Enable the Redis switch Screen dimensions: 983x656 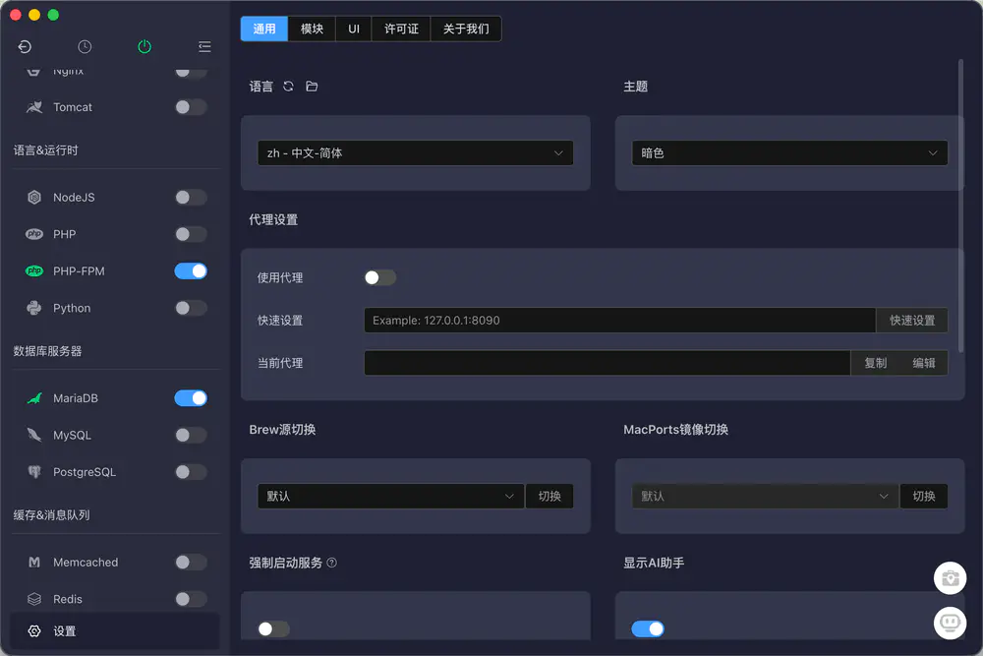[191, 599]
